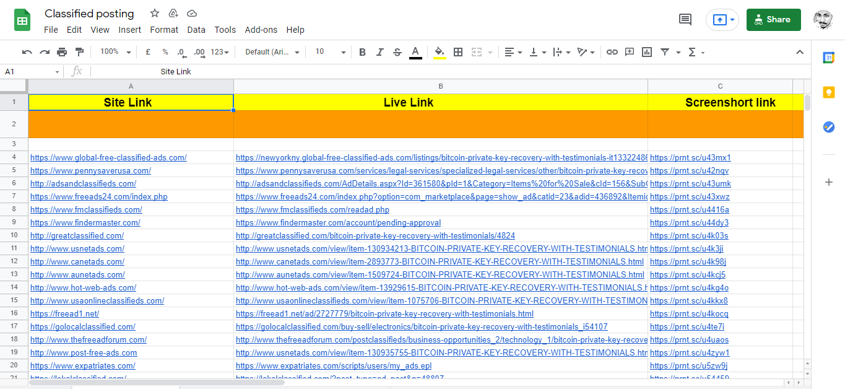Click the green Share button
845x389 pixels.
(773, 19)
